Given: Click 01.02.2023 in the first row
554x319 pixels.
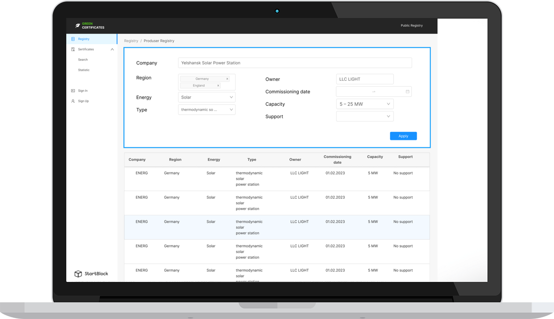Looking at the screenshot, I should point(335,173).
